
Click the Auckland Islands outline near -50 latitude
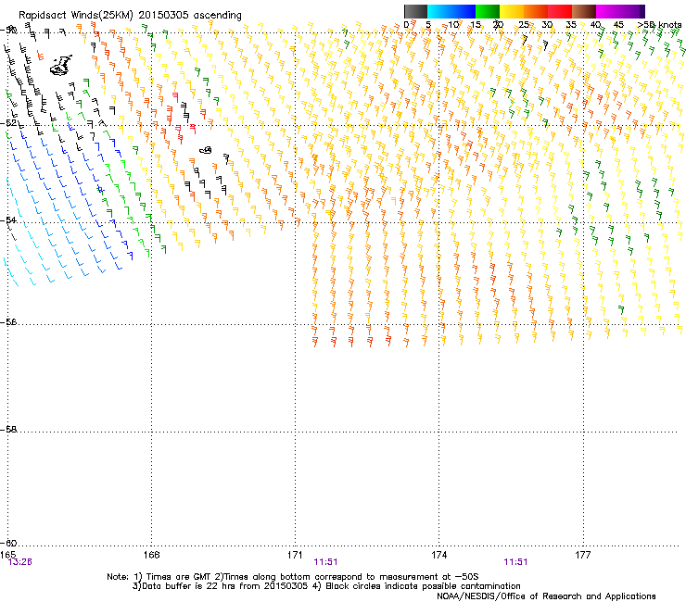60,66
